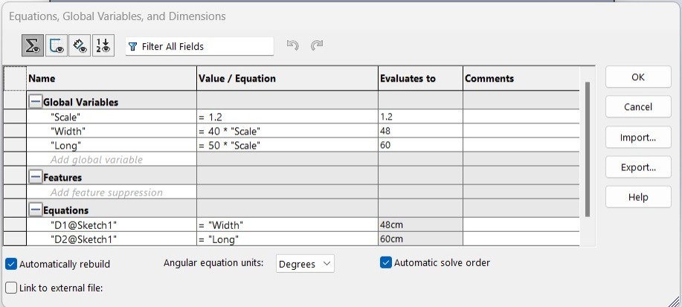This screenshot has width=682, height=307.
Task: Enable Link to external file checkbox
Action: coord(11,288)
